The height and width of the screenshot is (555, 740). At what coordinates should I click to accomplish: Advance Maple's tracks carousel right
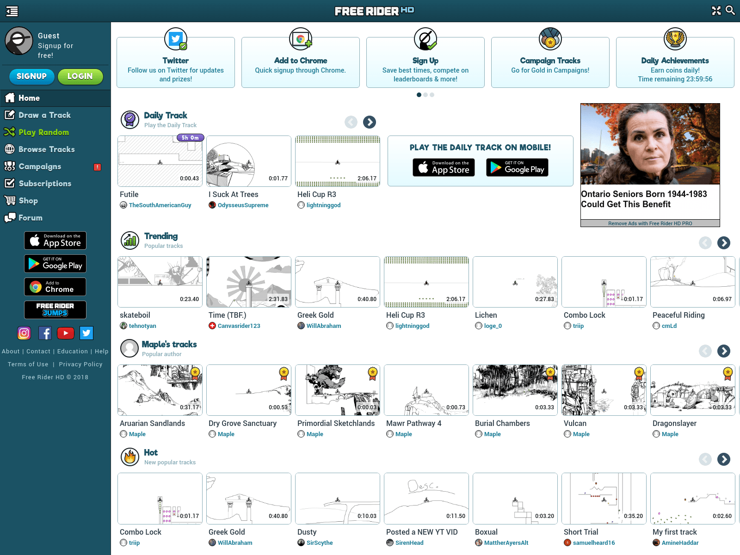(x=724, y=351)
